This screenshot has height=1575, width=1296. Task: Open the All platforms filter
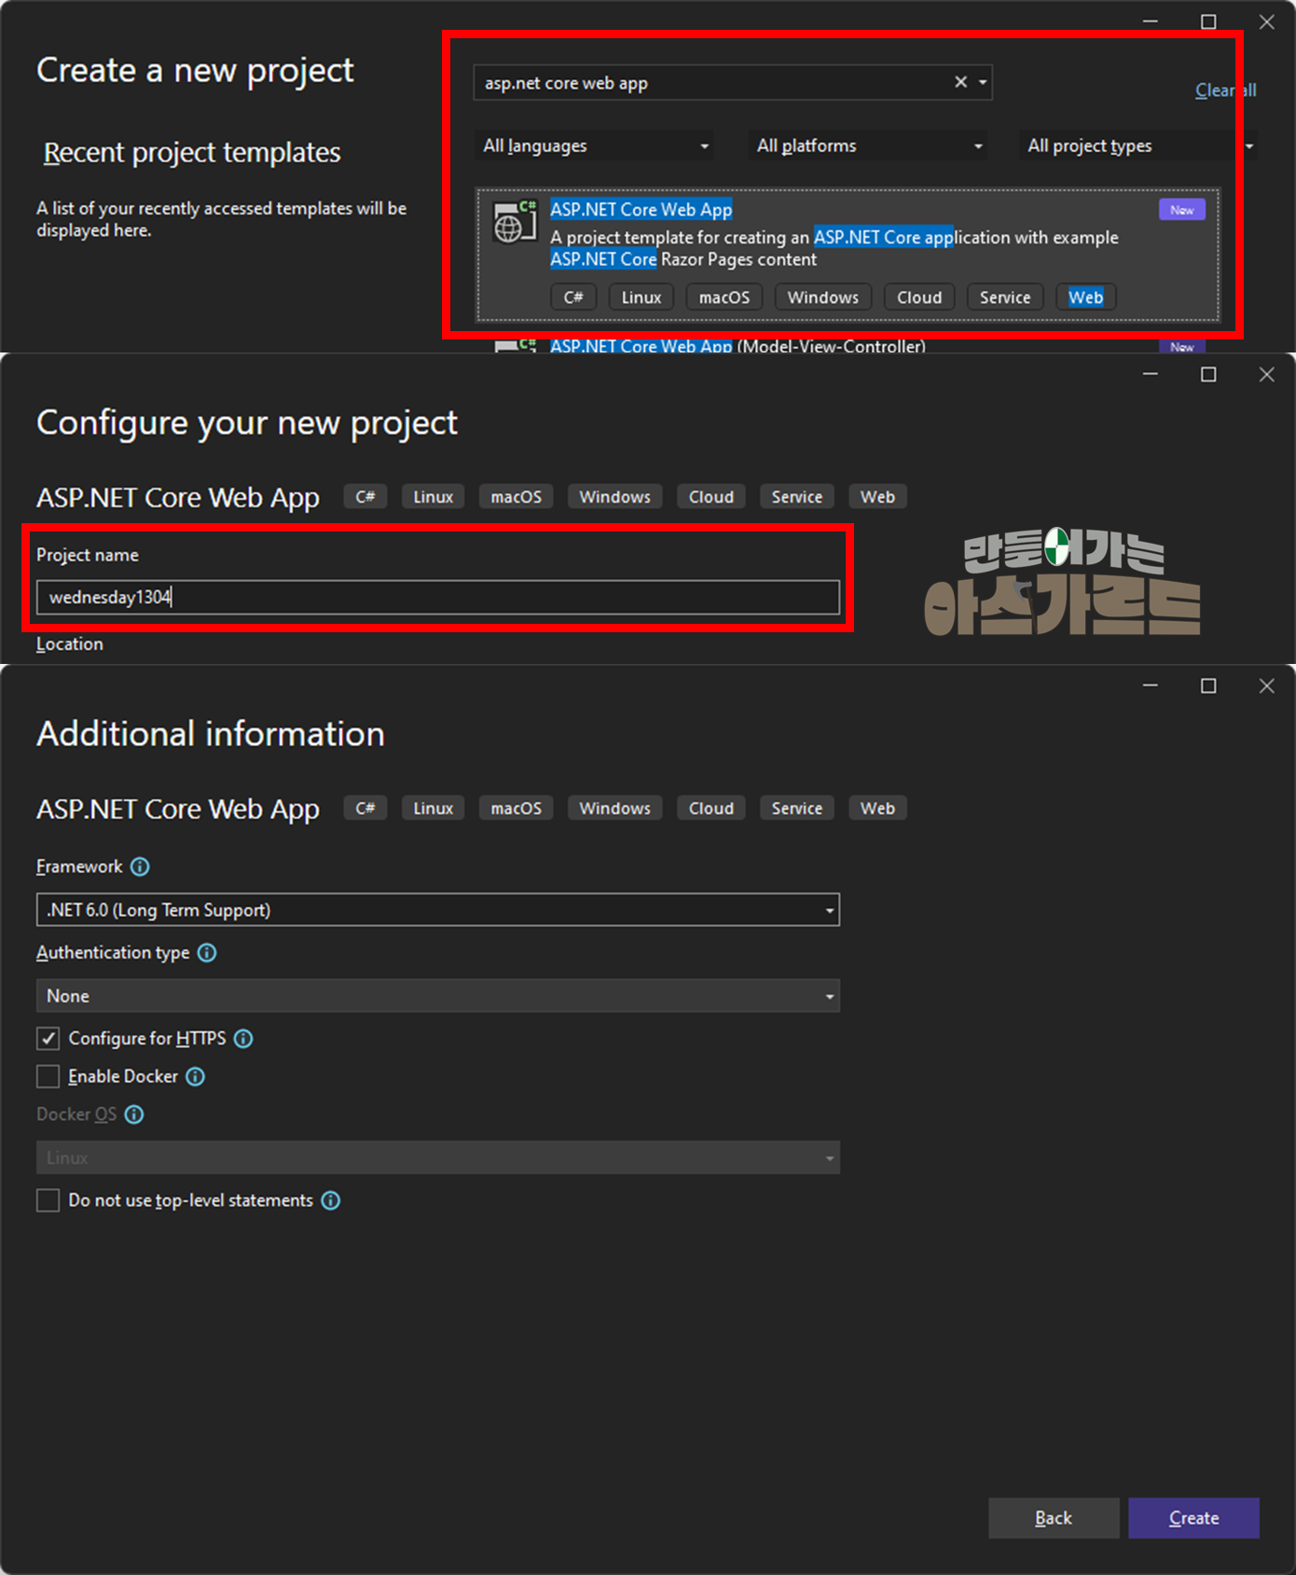tap(869, 145)
